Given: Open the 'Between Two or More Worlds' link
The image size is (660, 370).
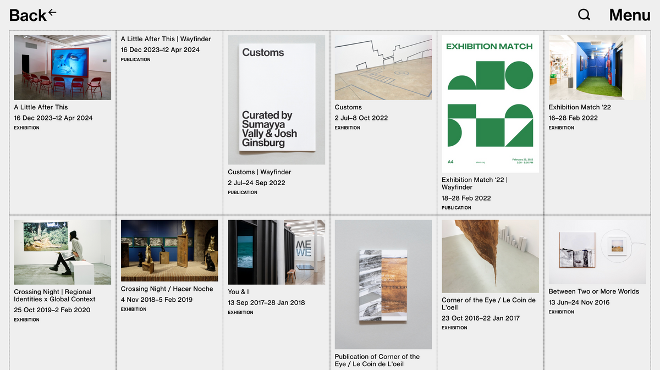Looking at the screenshot, I should click(x=593, y=291).
